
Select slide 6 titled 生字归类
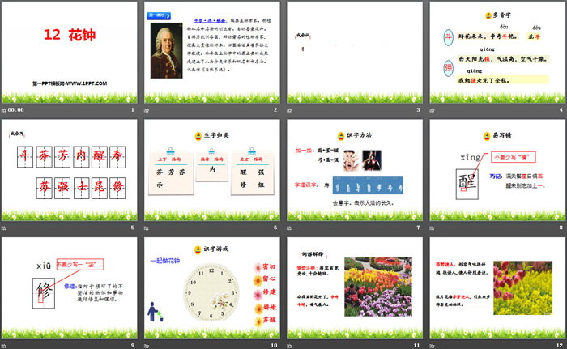(212, 170)
